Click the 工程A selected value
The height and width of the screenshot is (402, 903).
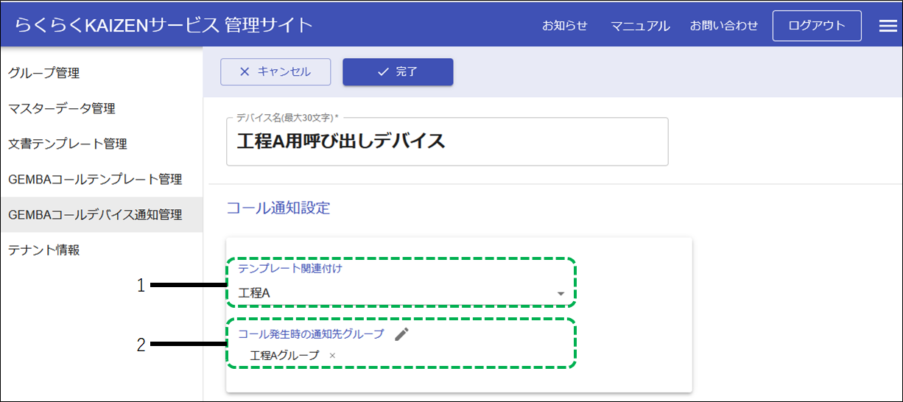tap(255, 294)
